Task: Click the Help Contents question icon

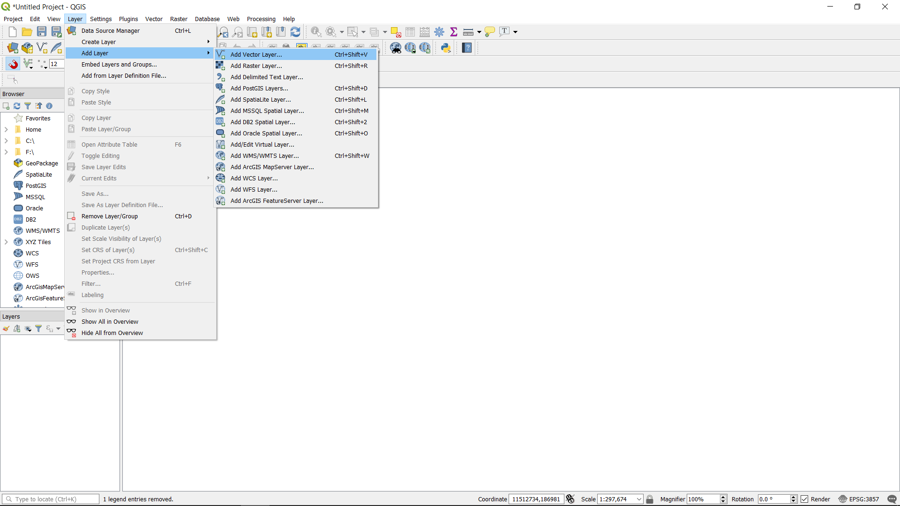Action: click(x=467, y=48)
